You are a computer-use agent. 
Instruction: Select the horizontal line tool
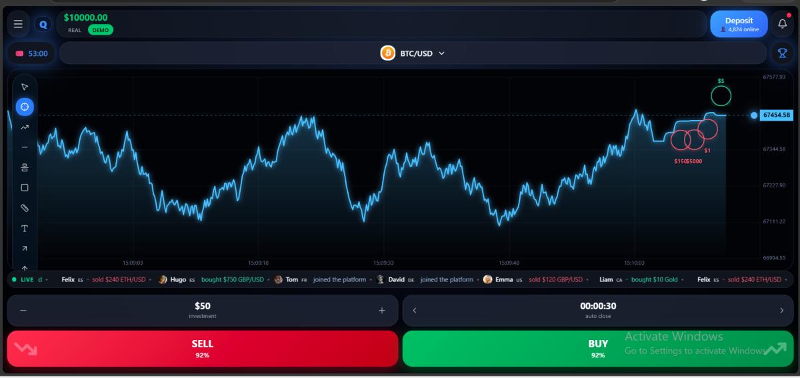[x=25, y=147]
